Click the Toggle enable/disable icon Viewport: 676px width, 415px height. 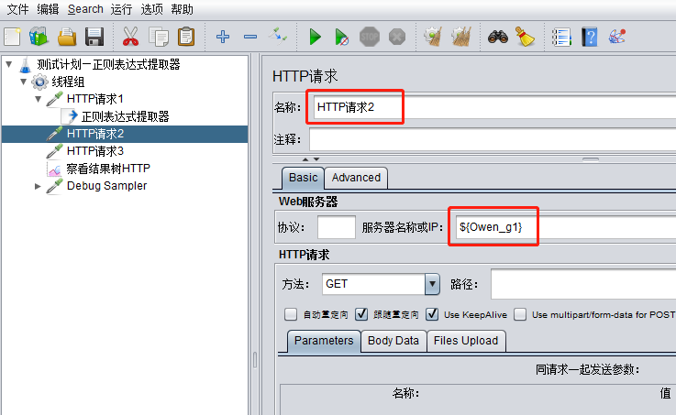point(278,37)
